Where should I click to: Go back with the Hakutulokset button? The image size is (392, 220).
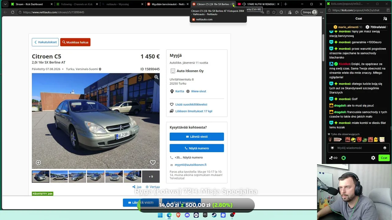pyautogui.click(x=45, y=42)
